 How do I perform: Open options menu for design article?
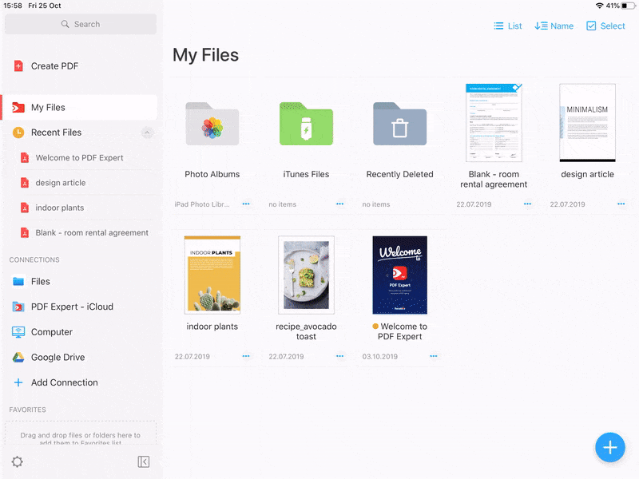pyautogui.click(x=621, y=204)
